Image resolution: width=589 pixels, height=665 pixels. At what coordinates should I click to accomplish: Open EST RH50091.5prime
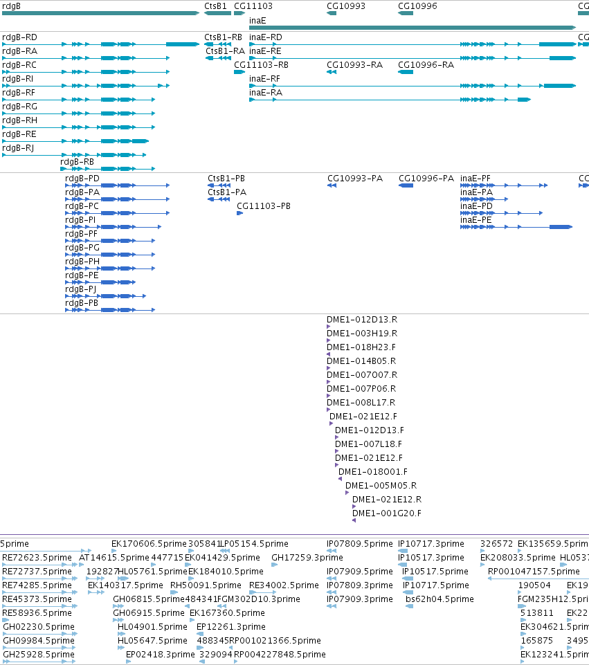coord(206,585)
